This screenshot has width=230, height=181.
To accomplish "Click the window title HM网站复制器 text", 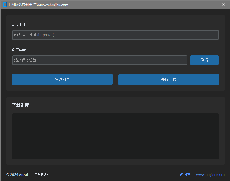I will pos(21,5).
